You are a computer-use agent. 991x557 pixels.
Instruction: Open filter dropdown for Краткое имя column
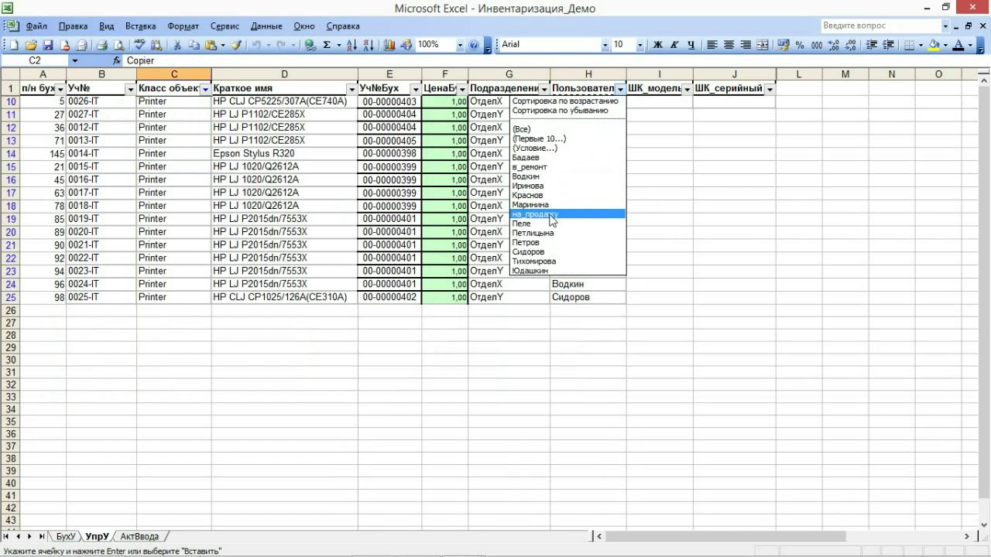coord(351,90)
